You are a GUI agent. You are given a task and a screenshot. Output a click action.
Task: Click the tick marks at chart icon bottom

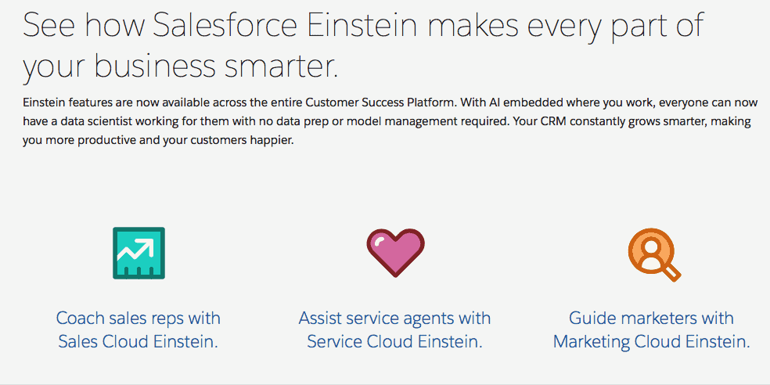pyautogui.click(x=139, y=272)
